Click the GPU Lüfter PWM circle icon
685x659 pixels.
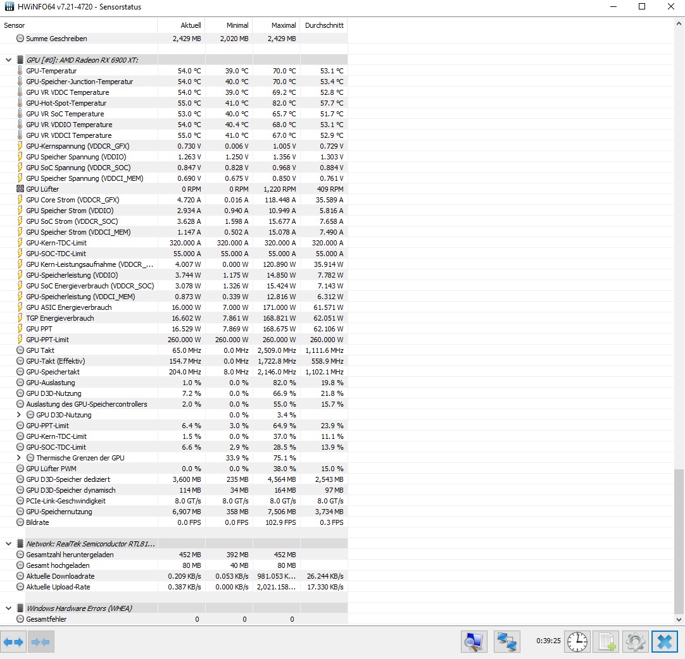(x=20, y=468)
